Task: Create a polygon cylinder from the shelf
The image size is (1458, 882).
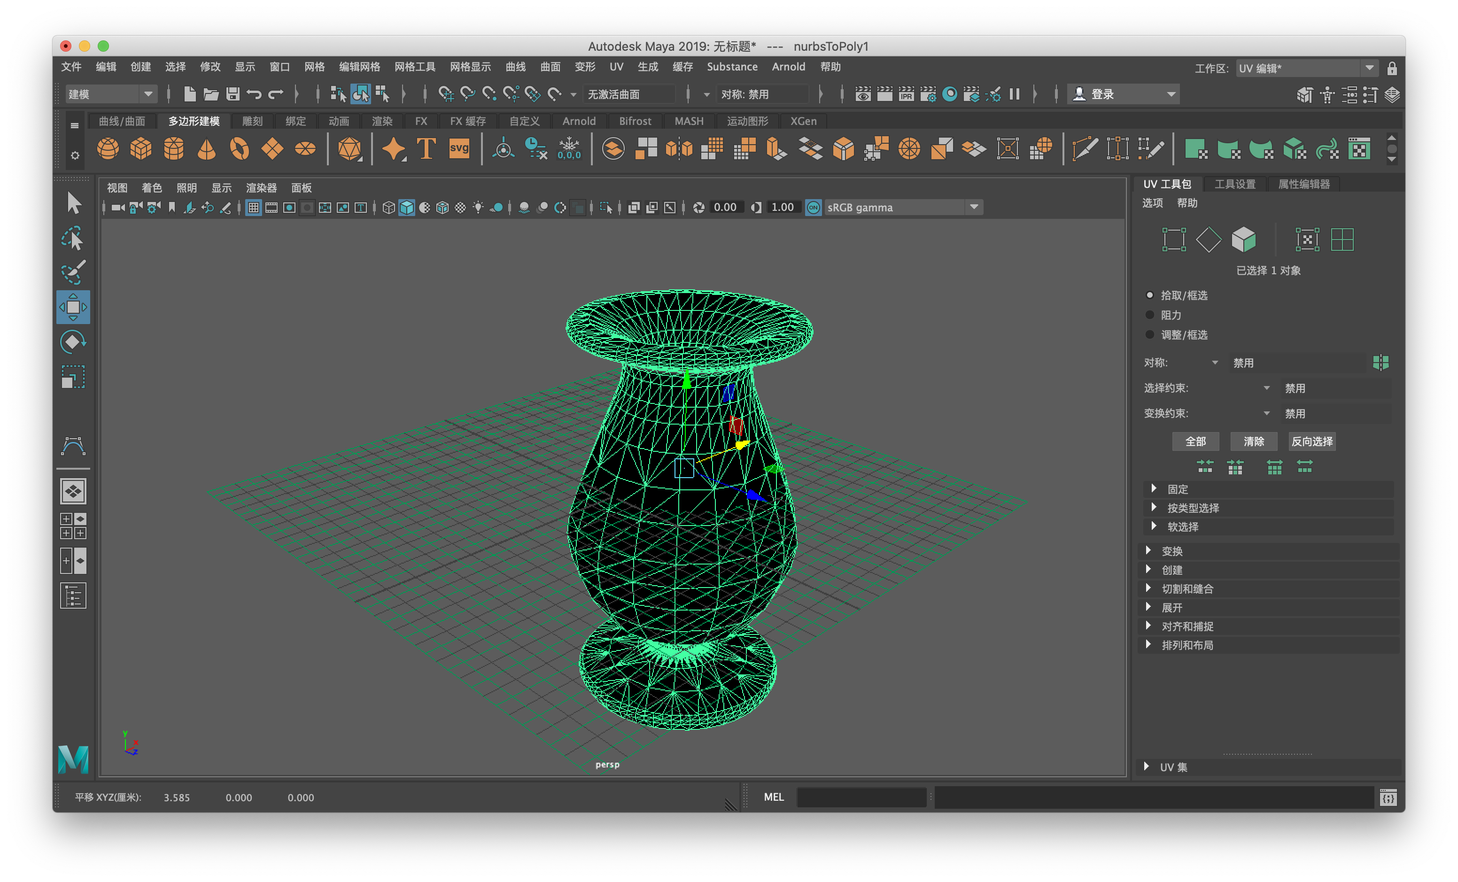Action: pos(174,148)
